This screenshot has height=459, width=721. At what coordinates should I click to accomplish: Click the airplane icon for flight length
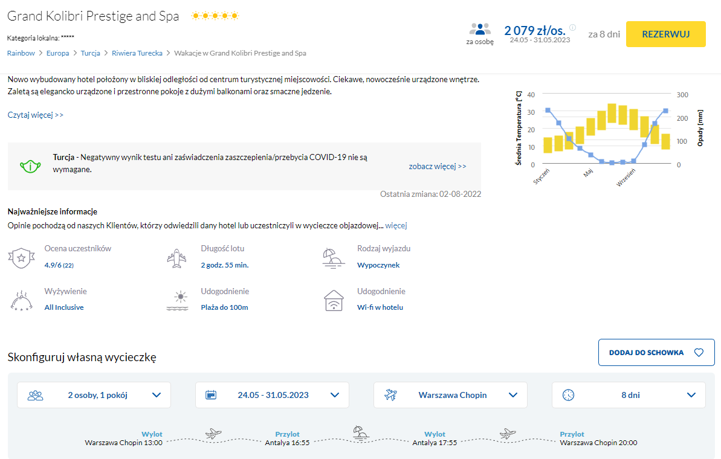[176, 257]
